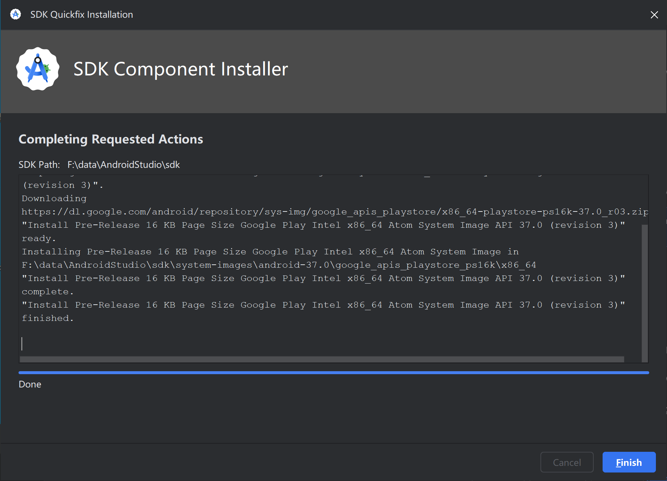Click the 'Installing Pre-Release 16 KB' log line
The image size is (667, 481).
270,252
